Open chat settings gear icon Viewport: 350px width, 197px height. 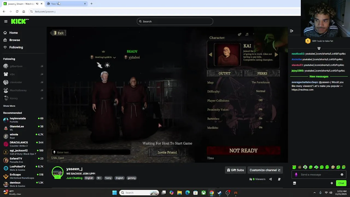(332, 183)
